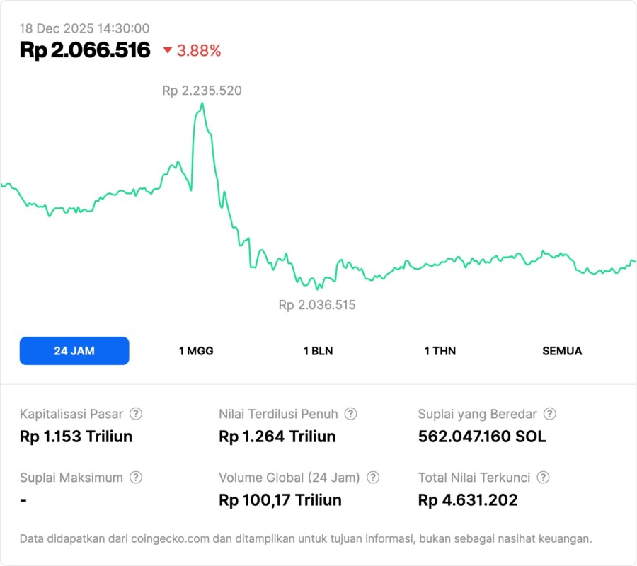Click the 18 Dec 2025 timestamp
The image size is (637, 566).
click(84, 28)
